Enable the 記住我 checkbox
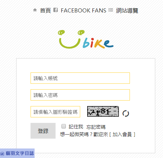Image resolution: width=163 pixels, height=158 pixels. [64, 126]
